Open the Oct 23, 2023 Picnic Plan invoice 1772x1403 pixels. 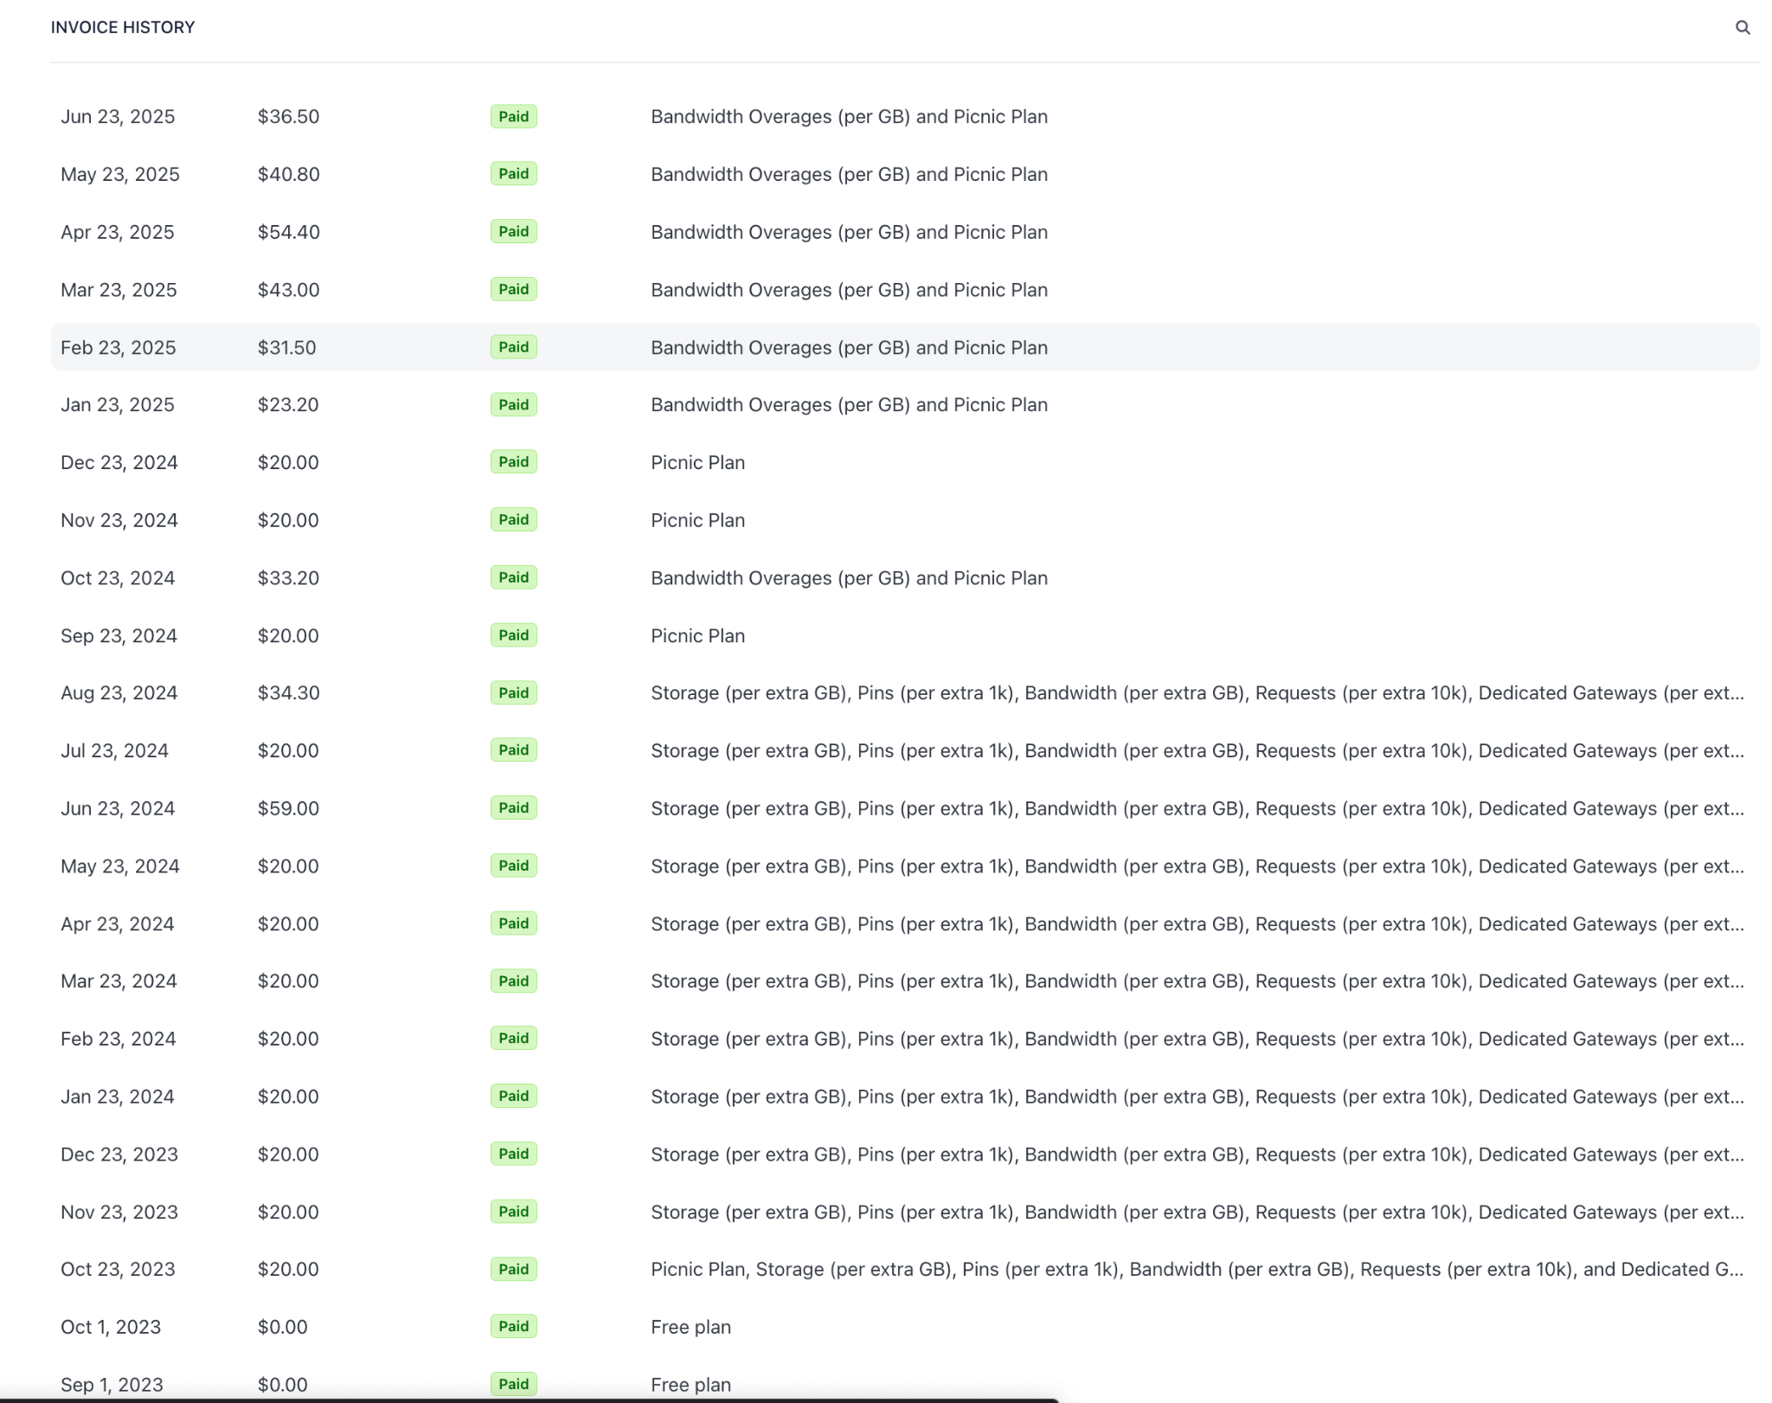tap(1196, 1270)
